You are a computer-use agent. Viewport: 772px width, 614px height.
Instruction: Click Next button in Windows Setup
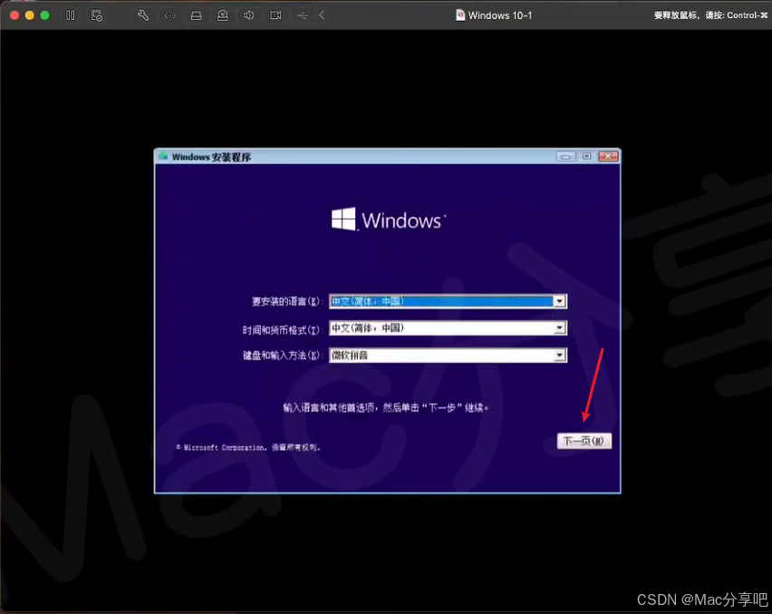click(x=584, y=441)
